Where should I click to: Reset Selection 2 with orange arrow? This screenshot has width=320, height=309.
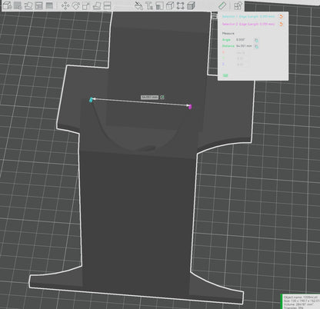pyautogui.click(x=281, y=24)
